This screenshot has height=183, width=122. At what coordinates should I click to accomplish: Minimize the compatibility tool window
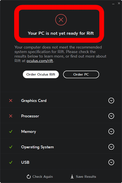click(113, 4)
